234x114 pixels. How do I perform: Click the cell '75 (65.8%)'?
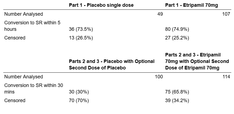pos(177,92)
